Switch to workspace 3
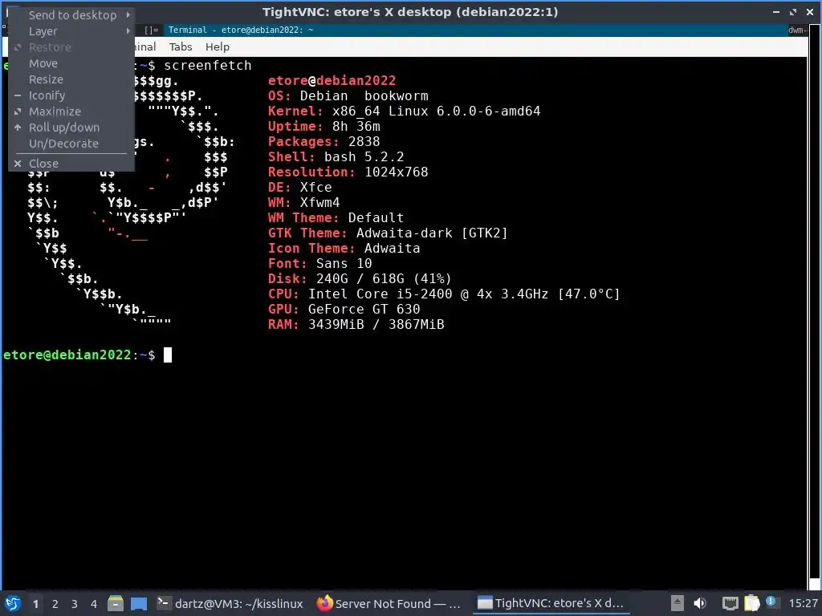 tap(75, 604)
